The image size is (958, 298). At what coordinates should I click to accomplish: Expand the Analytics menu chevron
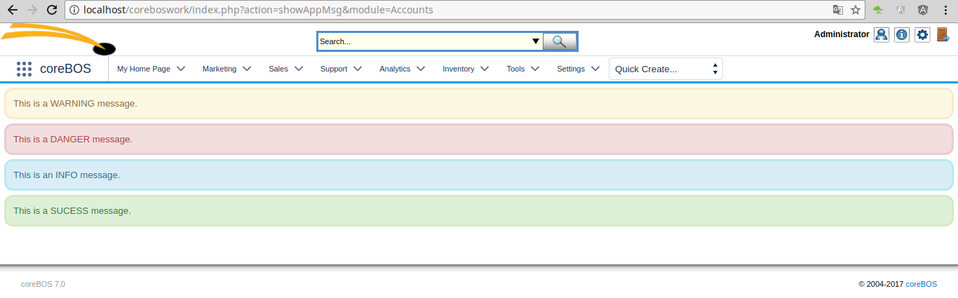[421, 69]
